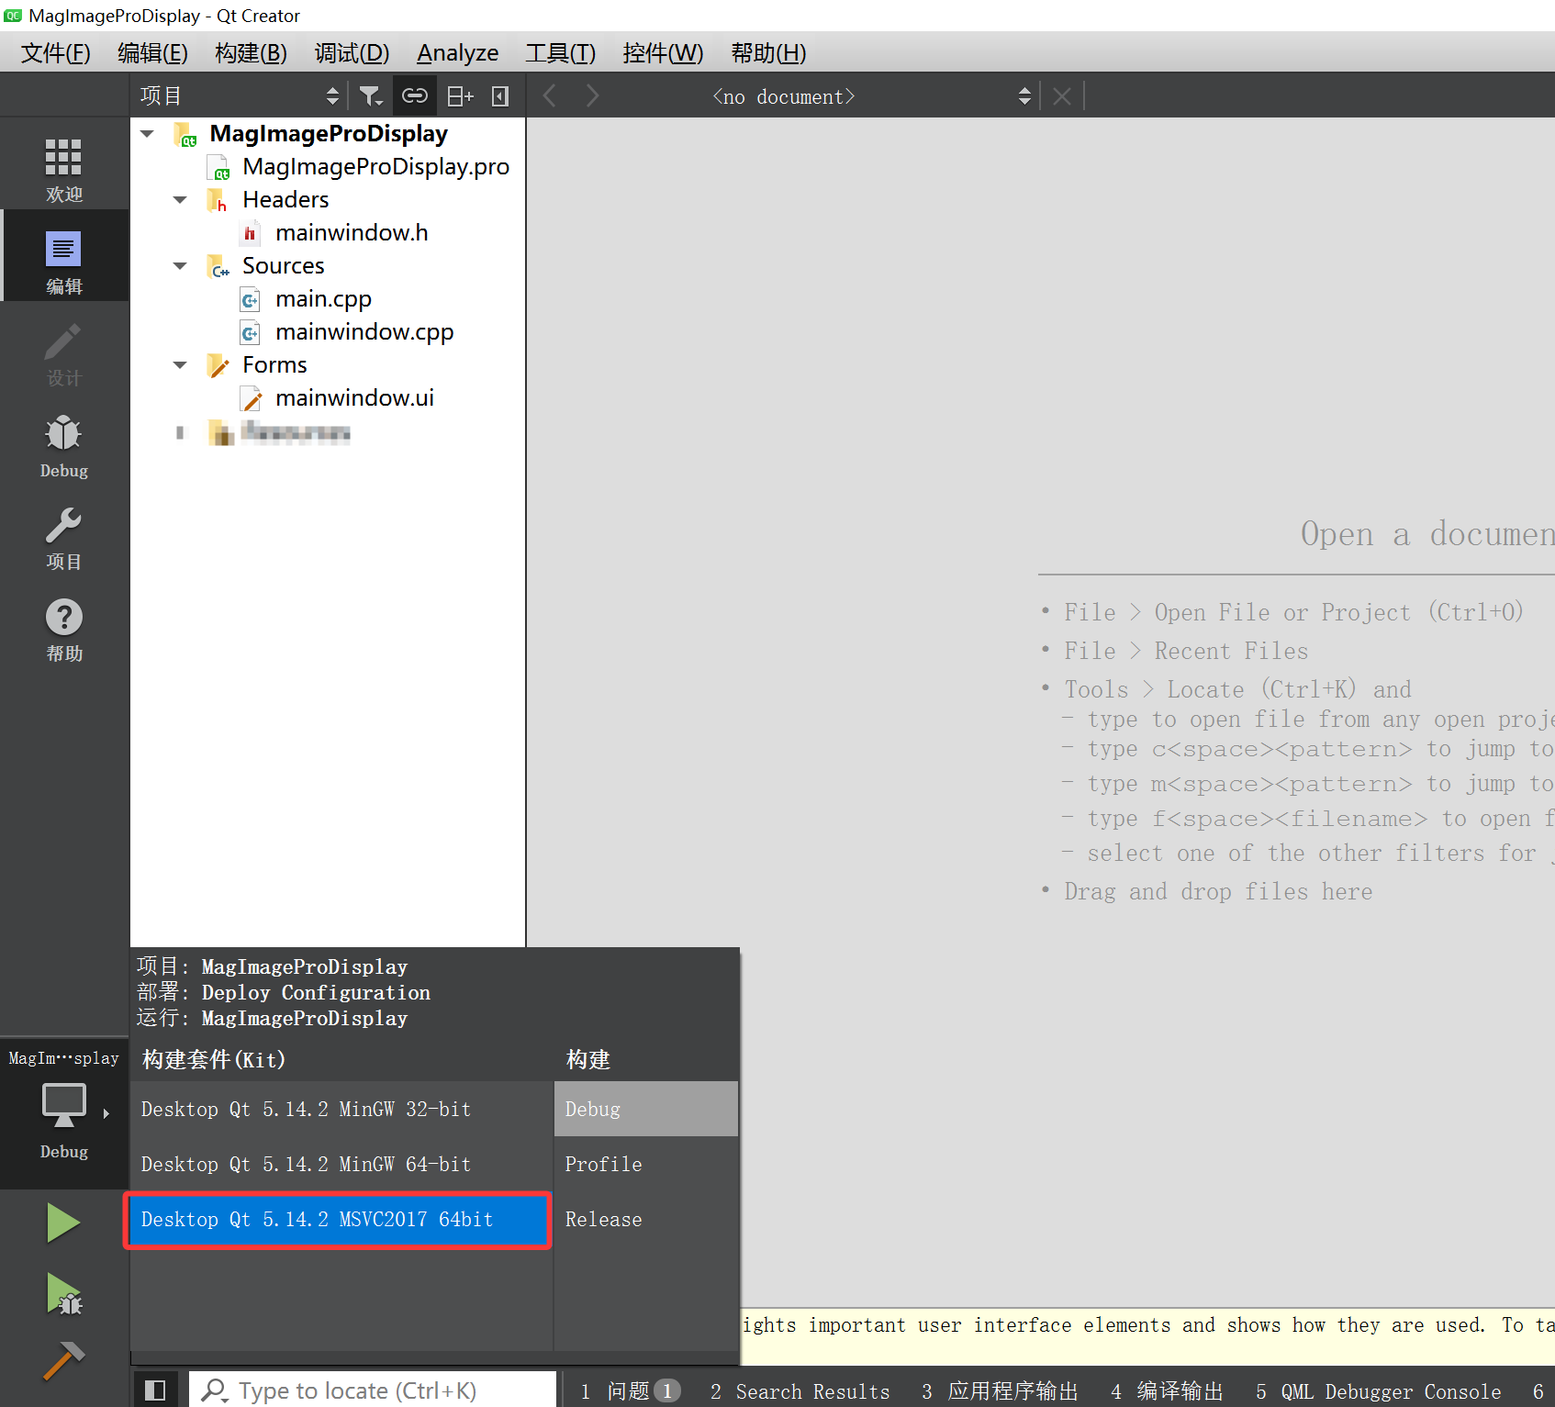
Task: Select mainwindow.h in the tree
Action: click(352, 233)
